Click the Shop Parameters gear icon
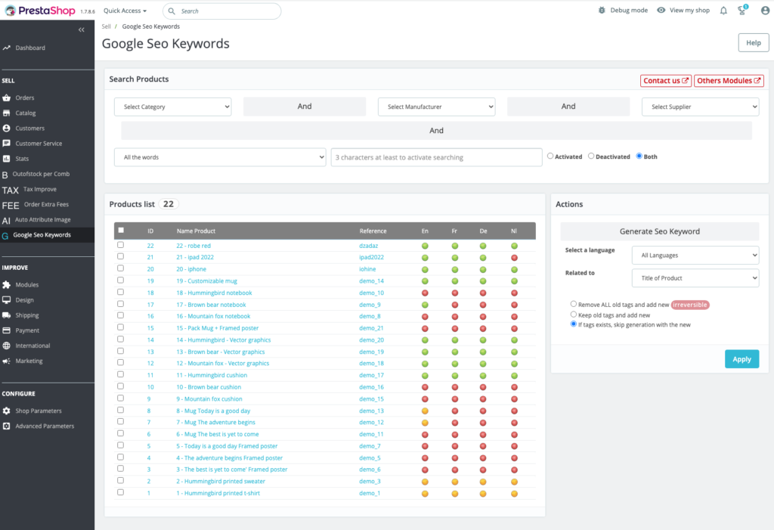Viewport: 774px width, 530px height. click(6, 411)
